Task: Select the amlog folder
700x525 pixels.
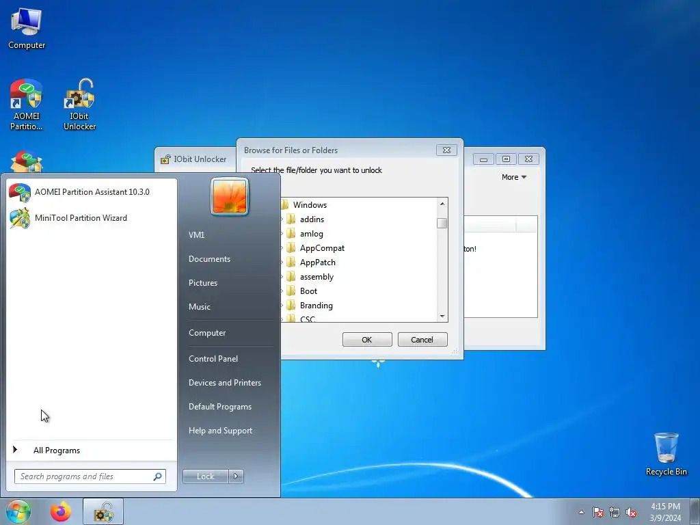Action: [312, 234]
